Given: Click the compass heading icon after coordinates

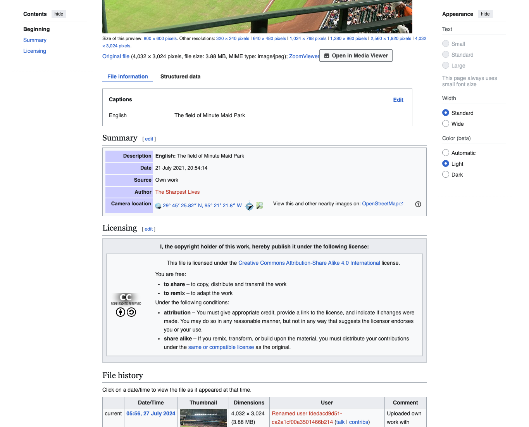Looking at the screenshot, I should [x=250, y=206].
